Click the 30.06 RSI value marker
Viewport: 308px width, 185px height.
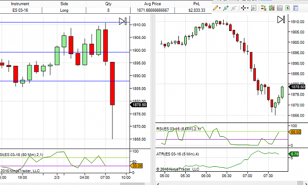(x=137, y=166)
